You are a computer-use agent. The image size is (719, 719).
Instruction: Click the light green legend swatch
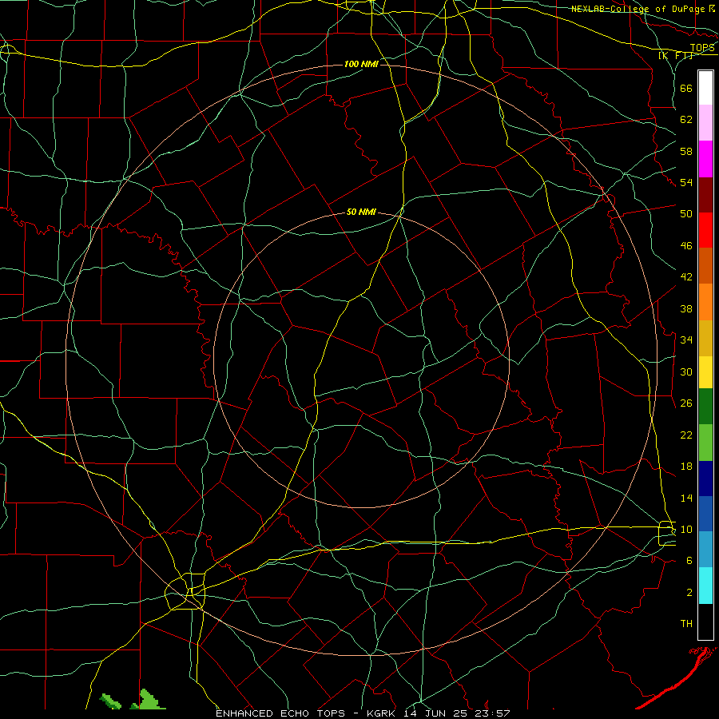coord(705,443)
